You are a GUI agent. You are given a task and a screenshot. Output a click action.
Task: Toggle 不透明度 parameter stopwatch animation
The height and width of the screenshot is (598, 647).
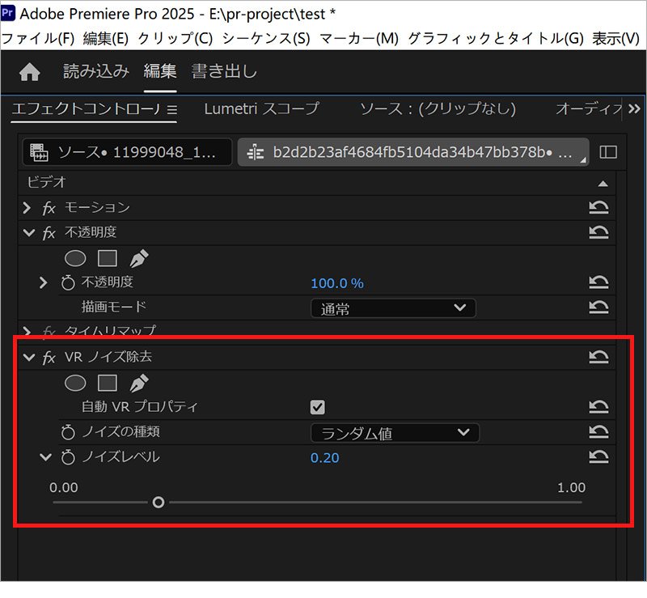click(68, 283)
